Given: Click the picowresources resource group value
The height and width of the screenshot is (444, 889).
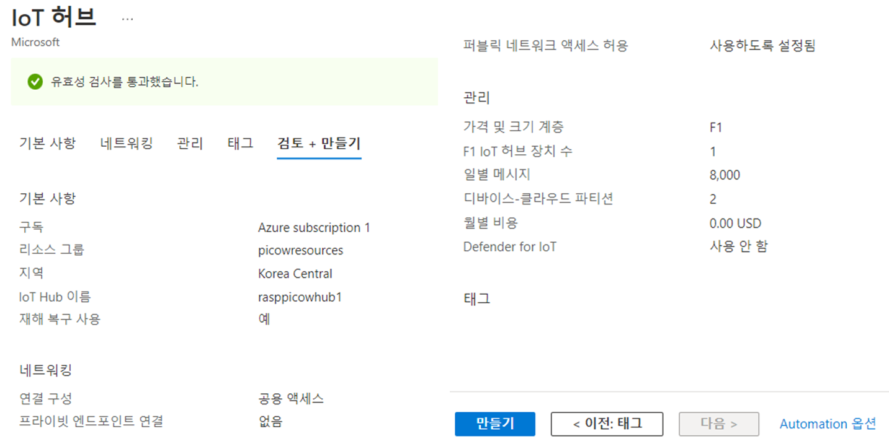Looking at the screenshot, I should pyautogui.click(x=300, y=250).
